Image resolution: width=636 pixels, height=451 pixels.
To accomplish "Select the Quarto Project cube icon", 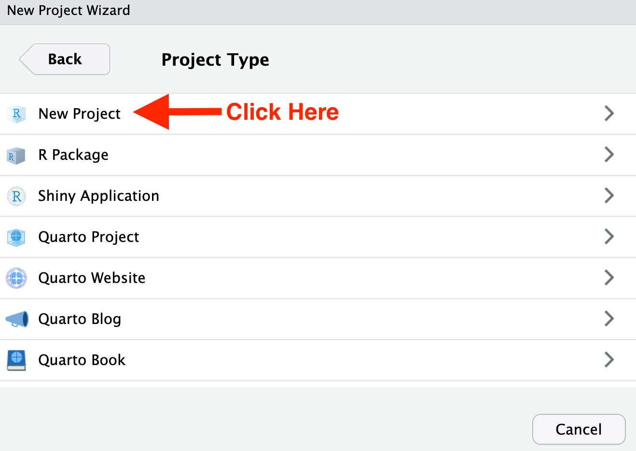I will 16,237.
